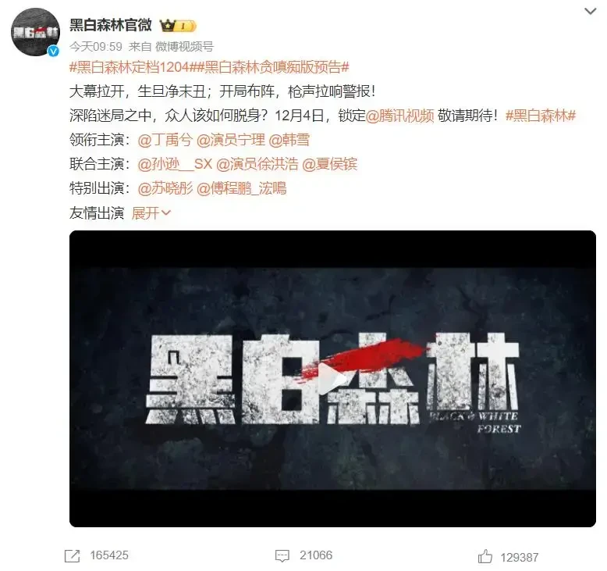Screen dimensions: 607x571
Task: Open the 微博视频号 source link
Action: tap(184, 47)
